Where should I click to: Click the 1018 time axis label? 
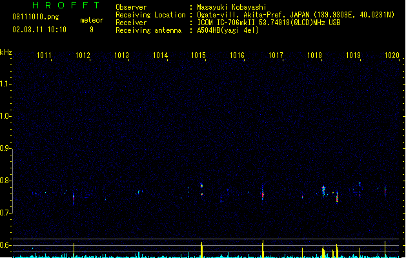pyautogui.click(x=314, y=55)
